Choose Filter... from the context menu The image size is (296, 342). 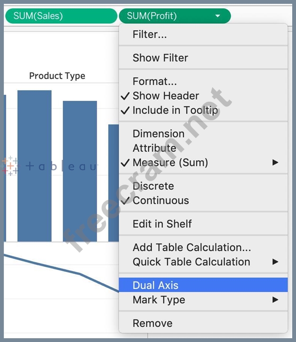tap(150, 35)
